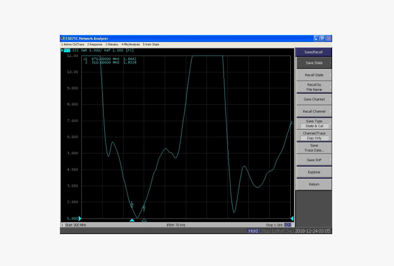Click the date and time 2018-12-24 03:05
Image resolution: width=394 pixels, height=266 pixels.
coord(313,231)
